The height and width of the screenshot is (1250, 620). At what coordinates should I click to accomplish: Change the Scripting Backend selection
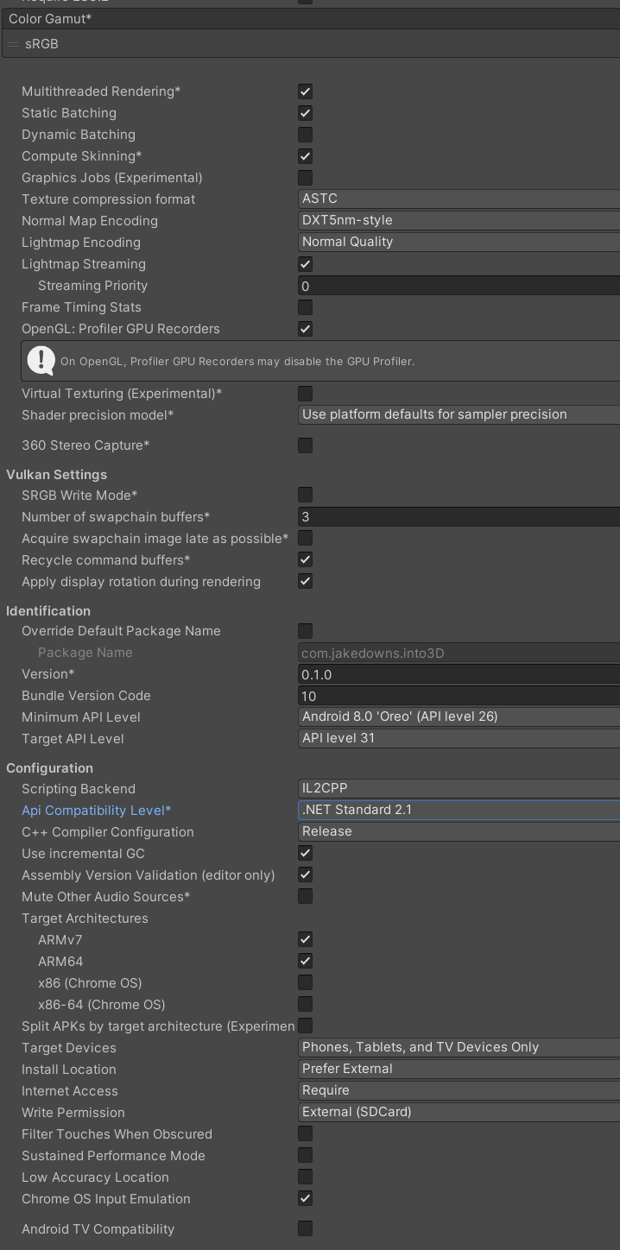coord(458,788)
